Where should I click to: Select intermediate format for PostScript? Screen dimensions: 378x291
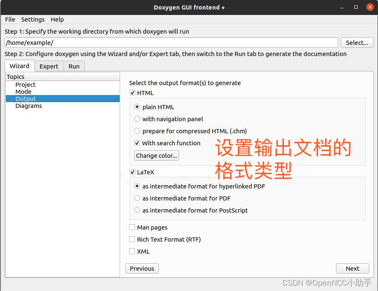coord(137,210)
